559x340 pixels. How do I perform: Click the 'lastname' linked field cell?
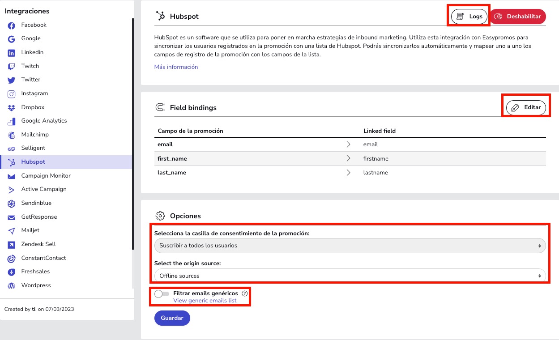tap(376, 172)
